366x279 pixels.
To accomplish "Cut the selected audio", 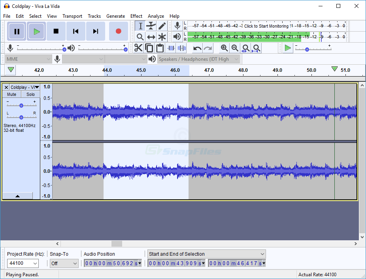I will point(138,48).
